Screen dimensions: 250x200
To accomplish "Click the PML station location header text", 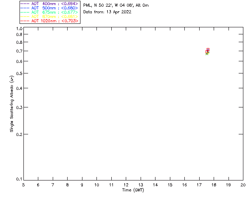I will (x=116, y=5).
